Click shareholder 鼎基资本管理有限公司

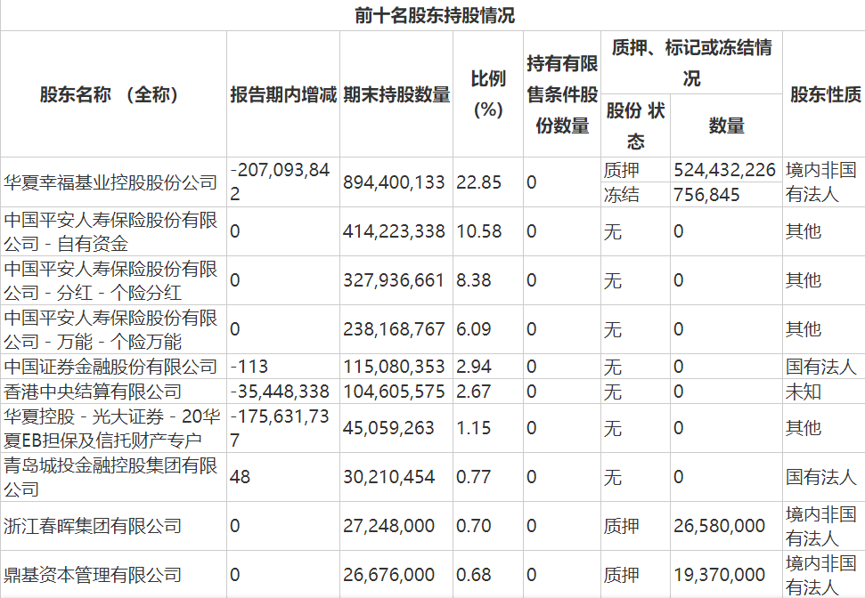click(93, 575)
